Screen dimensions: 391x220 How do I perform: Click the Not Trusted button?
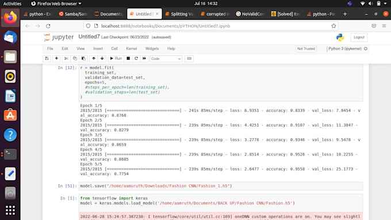[x=306, y=49]
